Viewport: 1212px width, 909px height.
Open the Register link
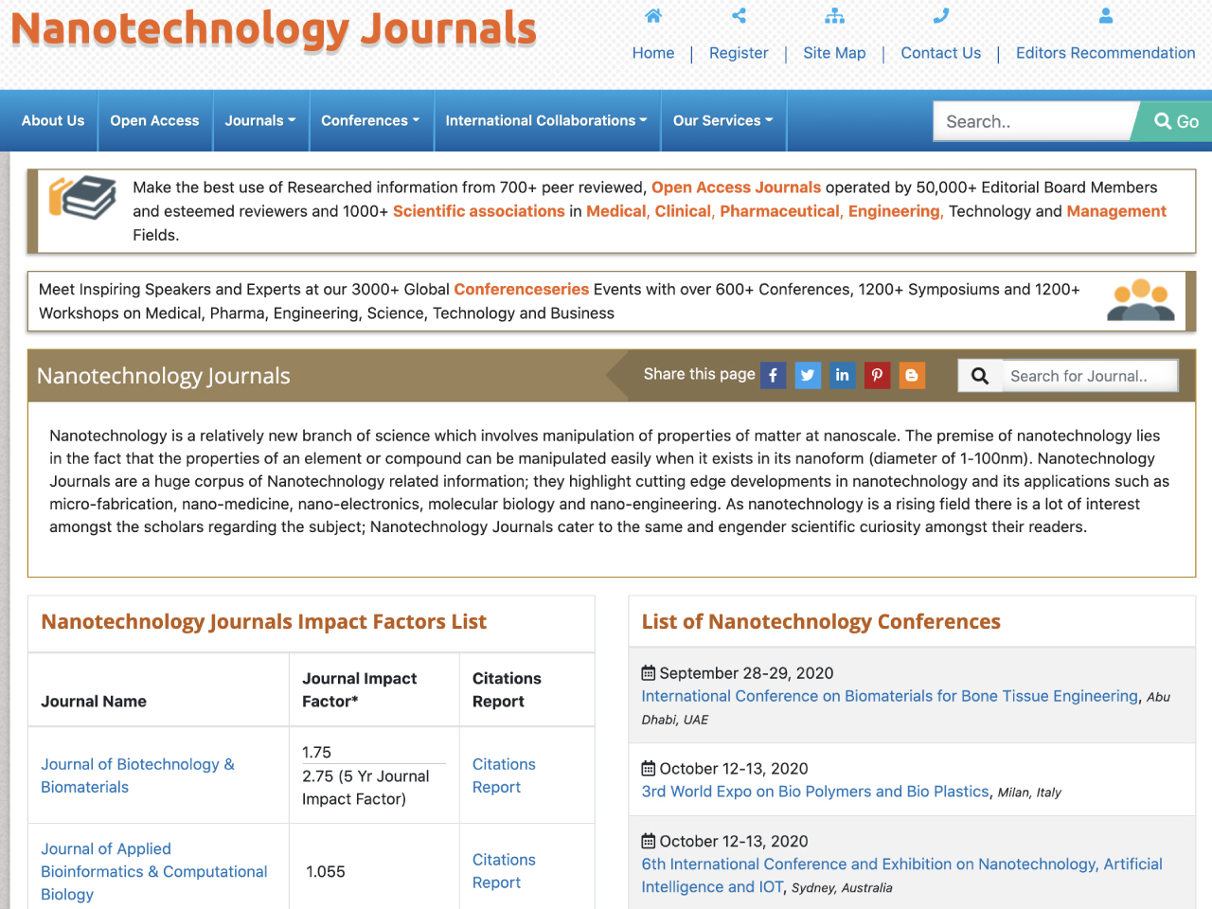(x=739, y=53)
